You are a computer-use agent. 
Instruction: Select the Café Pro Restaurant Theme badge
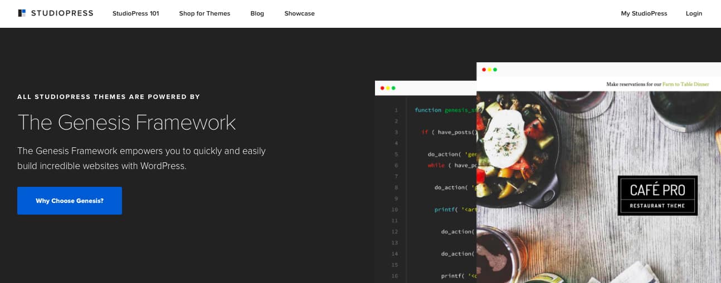[x=657, y=196]
